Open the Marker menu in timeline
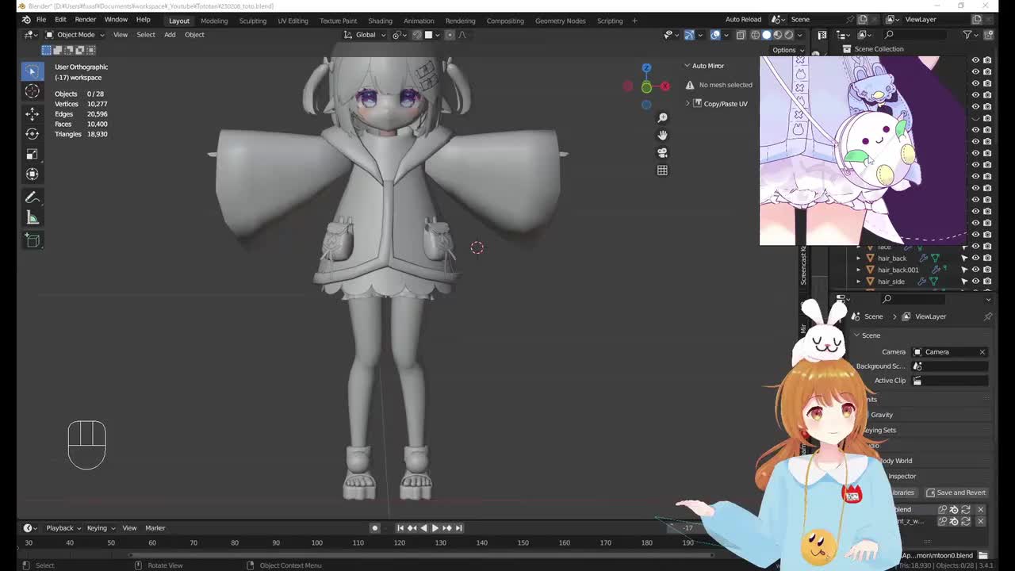The width and height of the screenshot is (1015, 571). point(155,528)
